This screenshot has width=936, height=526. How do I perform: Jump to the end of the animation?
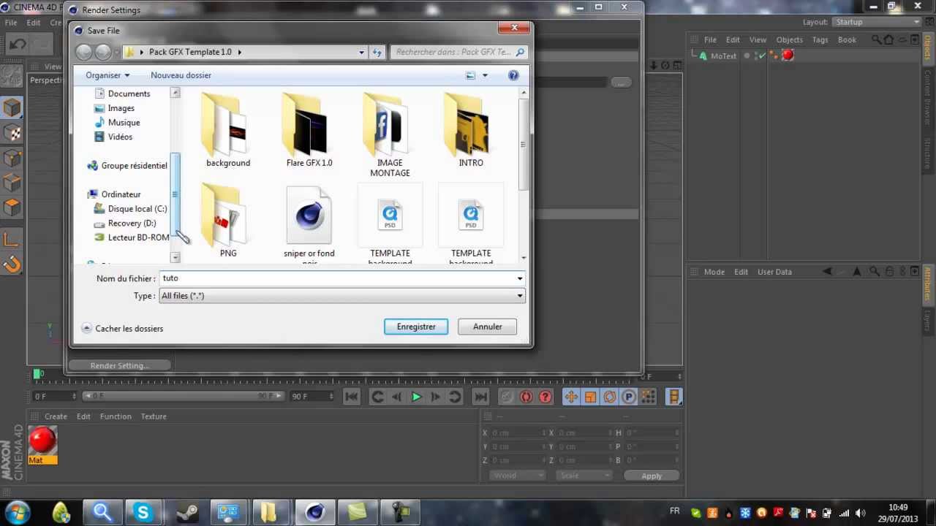click(480, 397)
